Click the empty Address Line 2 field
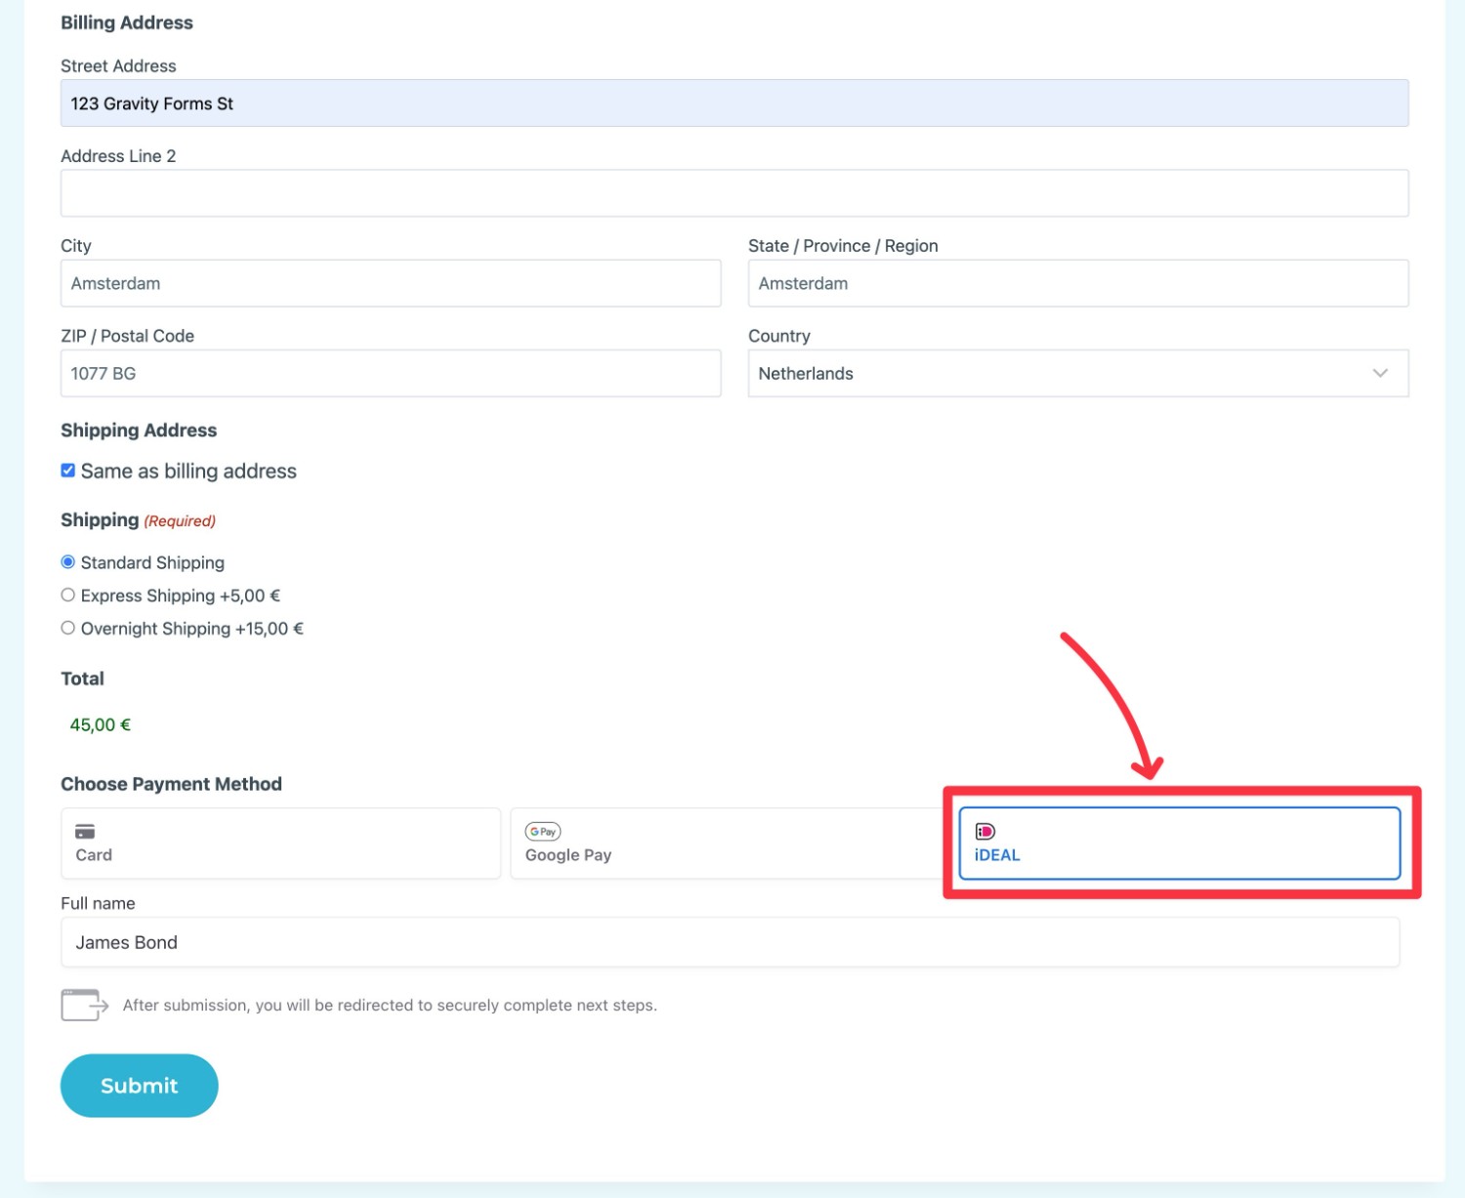 pos(734,193)
